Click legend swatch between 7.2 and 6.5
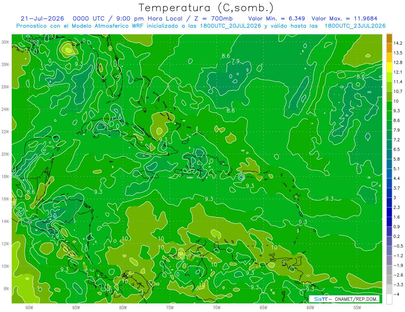Screen dimensions: 405x312 [389, 144]
